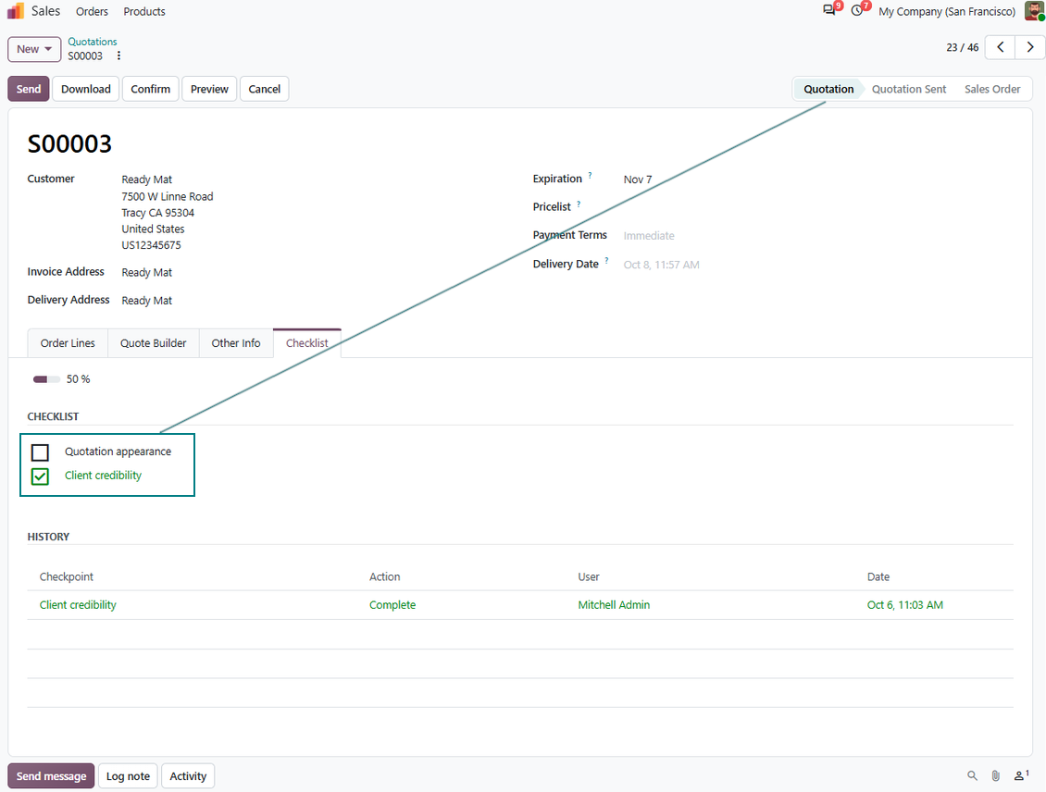Go to the previous record
Image resolution: width=1046 pixels, height=792 pixels.
pyautogui.click(x=1000, y=47)
